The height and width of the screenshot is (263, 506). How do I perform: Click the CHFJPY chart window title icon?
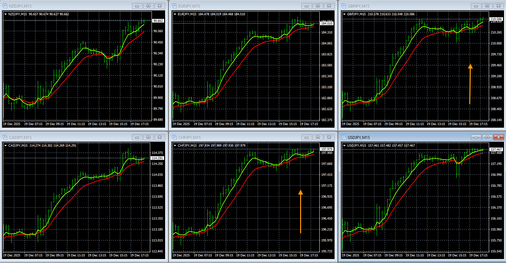pos(174,137)
